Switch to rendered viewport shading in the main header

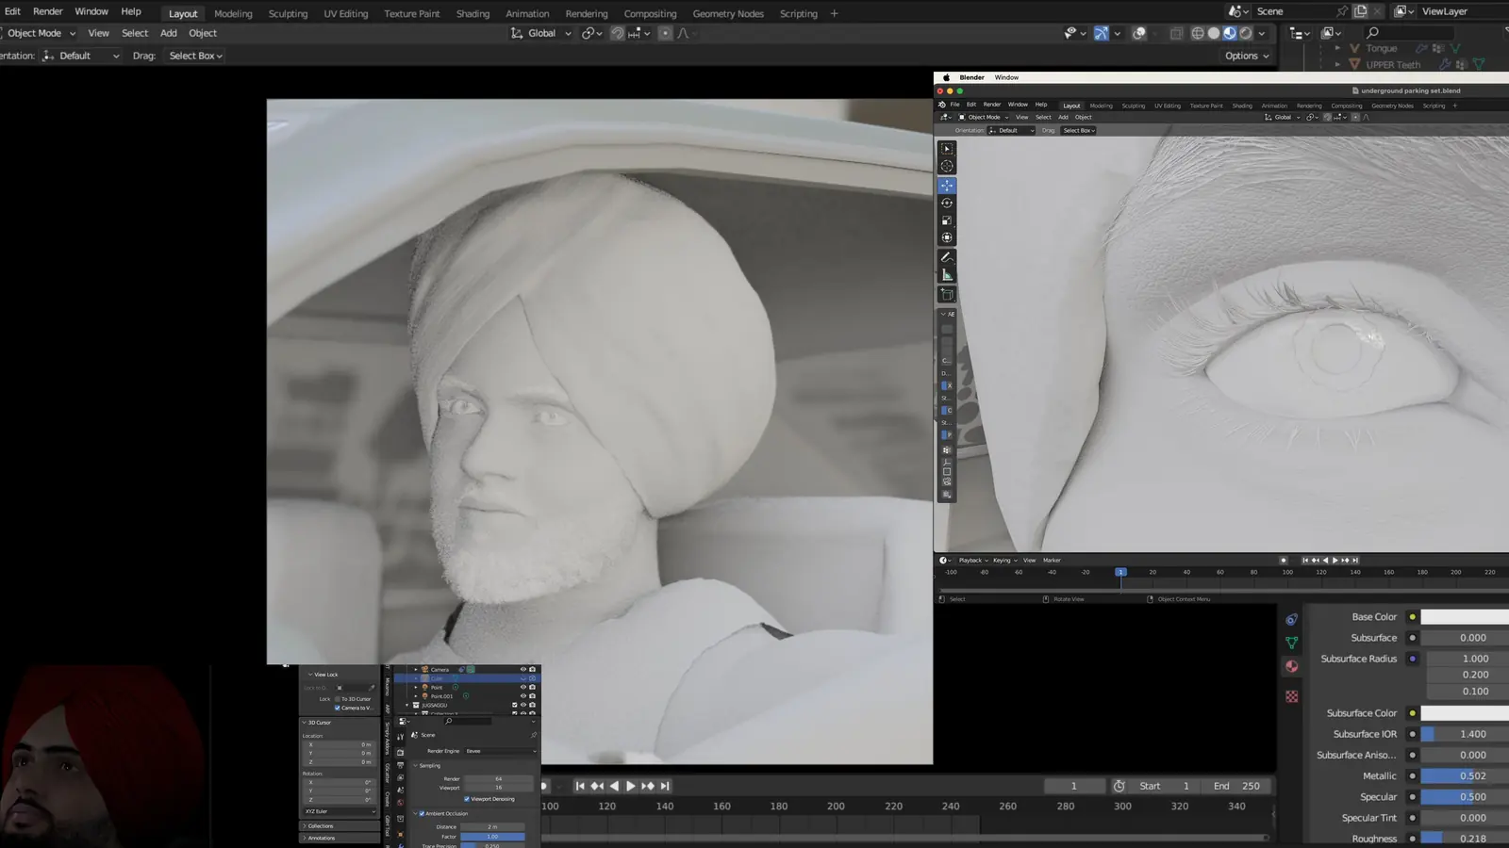[x=1246, y=33]
